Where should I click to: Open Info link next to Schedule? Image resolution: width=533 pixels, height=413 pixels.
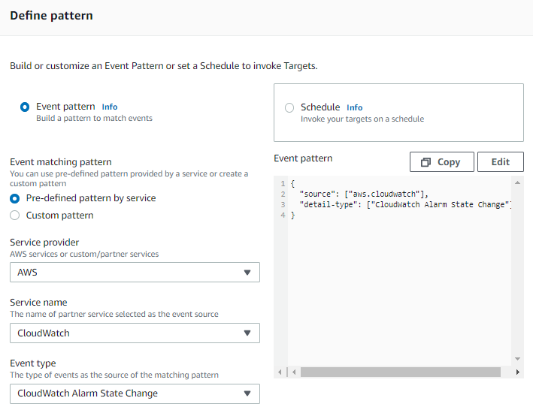tap(354, 107)
